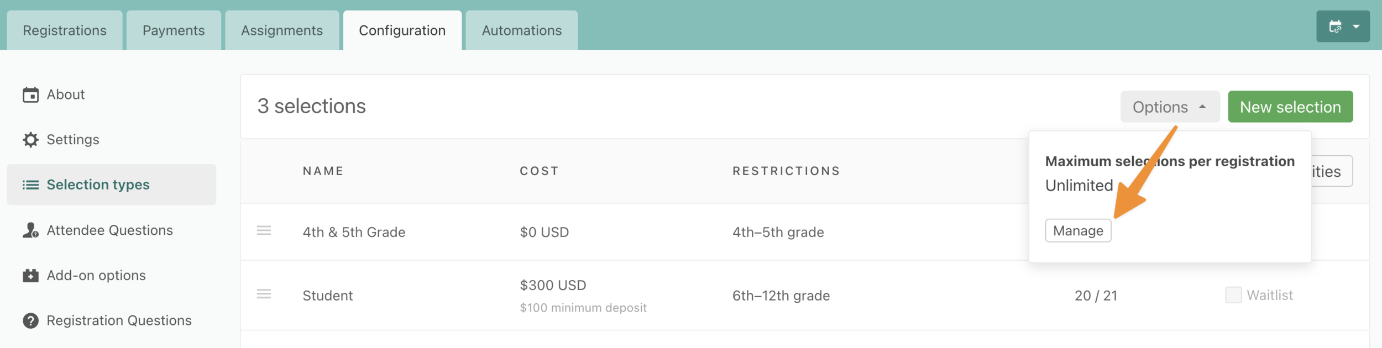This screenshot has width=1382, height=348.
Task: Click the New selection button
Action: point(1290,107)
